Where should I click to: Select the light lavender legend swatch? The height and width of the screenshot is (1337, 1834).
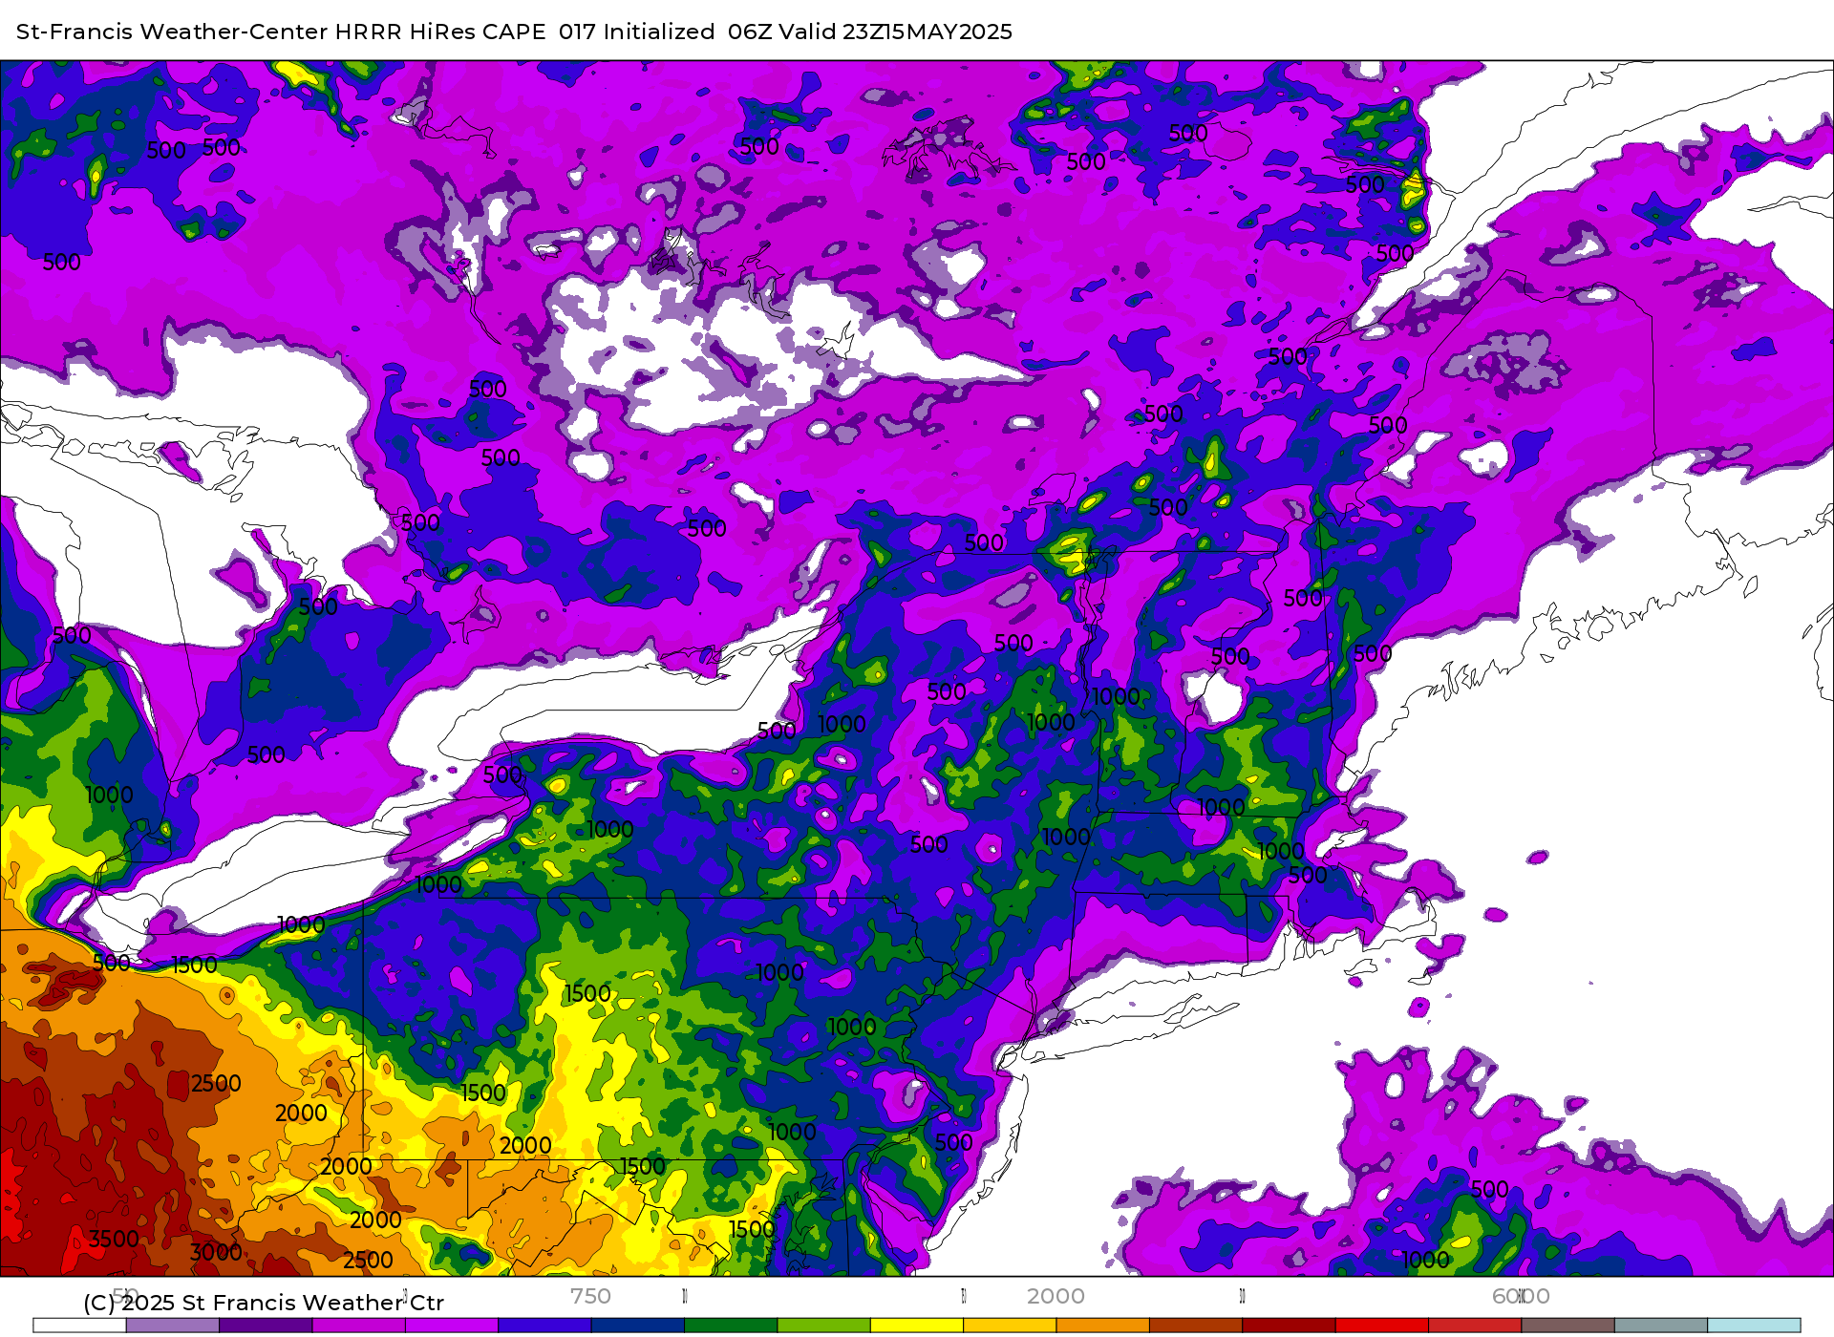[x=173, y=1326]
